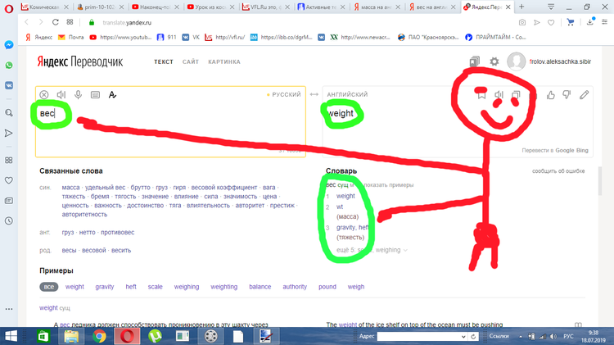Filter examples by 'gravity'
614x345 pixels.
(x=105, y=287)
